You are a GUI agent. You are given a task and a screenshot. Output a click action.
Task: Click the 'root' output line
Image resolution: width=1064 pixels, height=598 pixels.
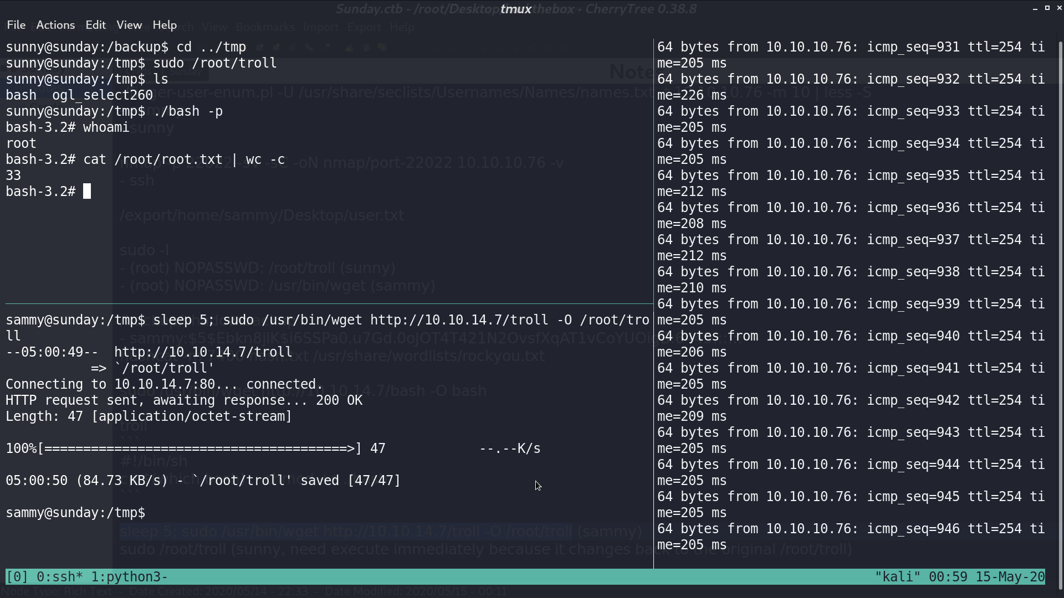[21, 143]
